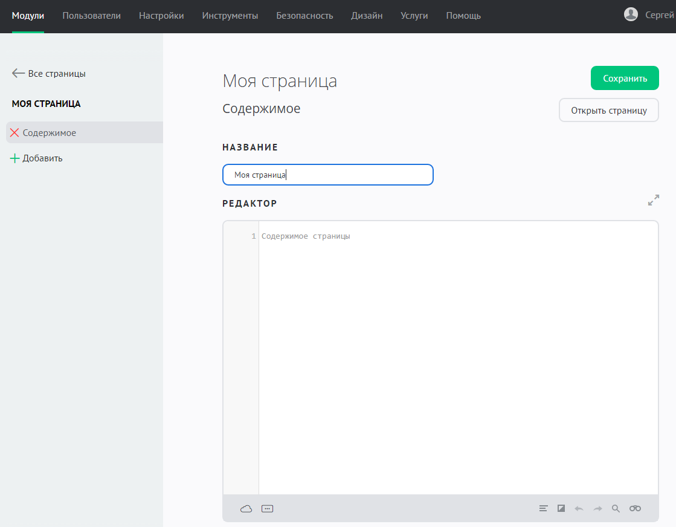The height and width of the screenshot is (527, 676).
Task: Click the user avatar for Сергей
Action: pyautogui.click(x=631, y=15)
